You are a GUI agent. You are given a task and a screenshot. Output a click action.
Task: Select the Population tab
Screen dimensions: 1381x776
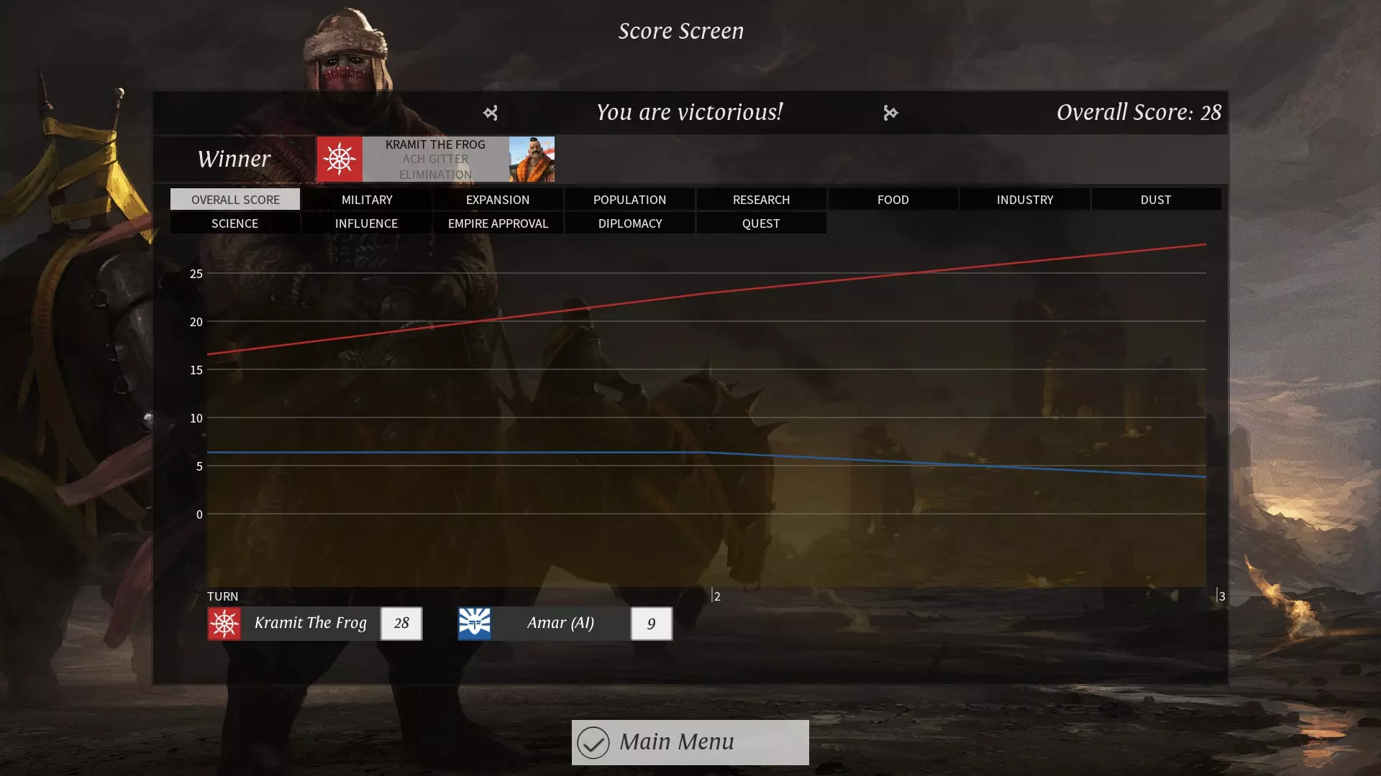pyautogui.click(x=629, y=200)
